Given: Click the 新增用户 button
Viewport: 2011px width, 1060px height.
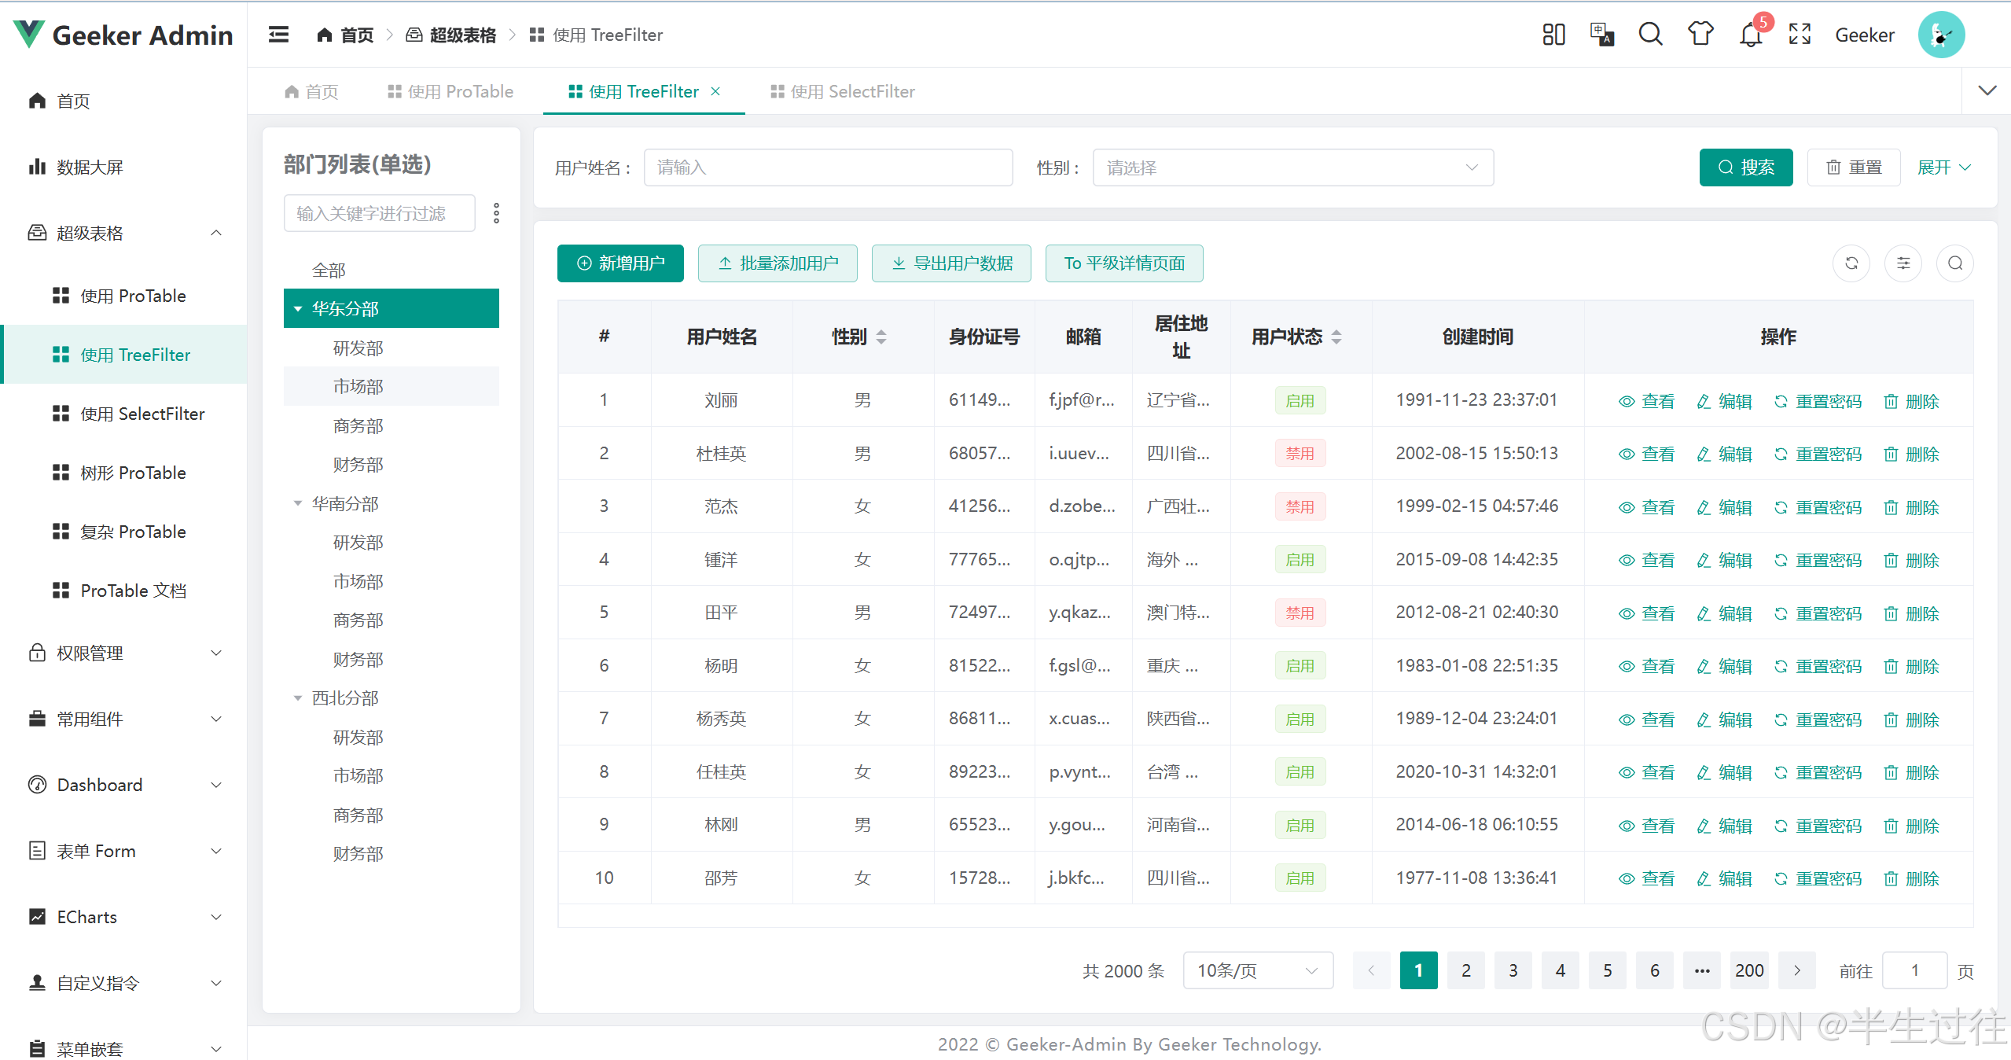Looking at the screenshot, I should 620,263.
